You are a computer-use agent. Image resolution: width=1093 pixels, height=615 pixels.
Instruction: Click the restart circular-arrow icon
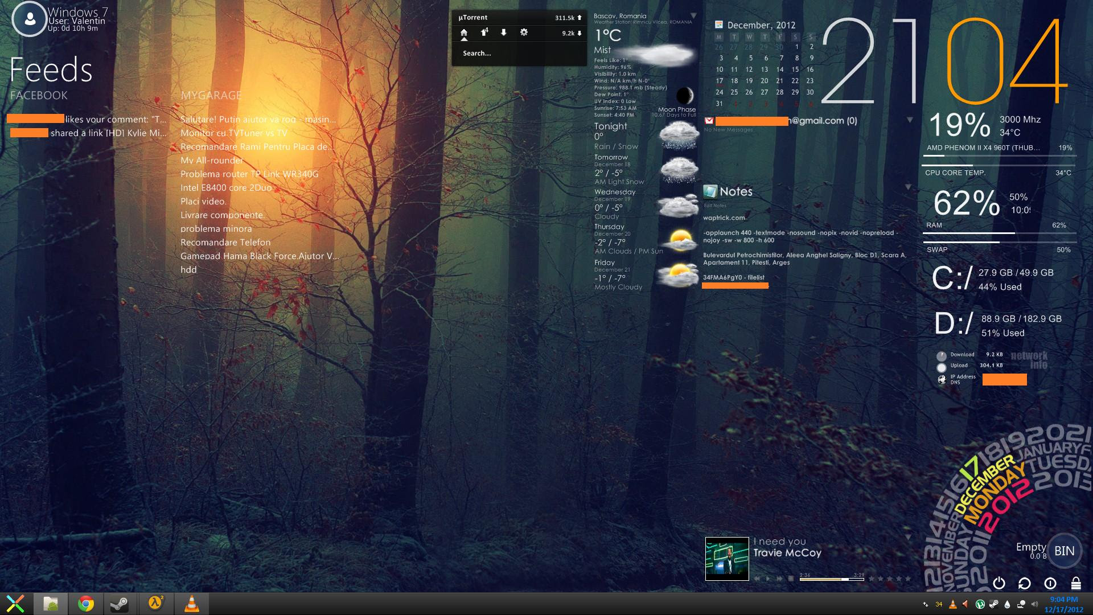point(1024,583)
